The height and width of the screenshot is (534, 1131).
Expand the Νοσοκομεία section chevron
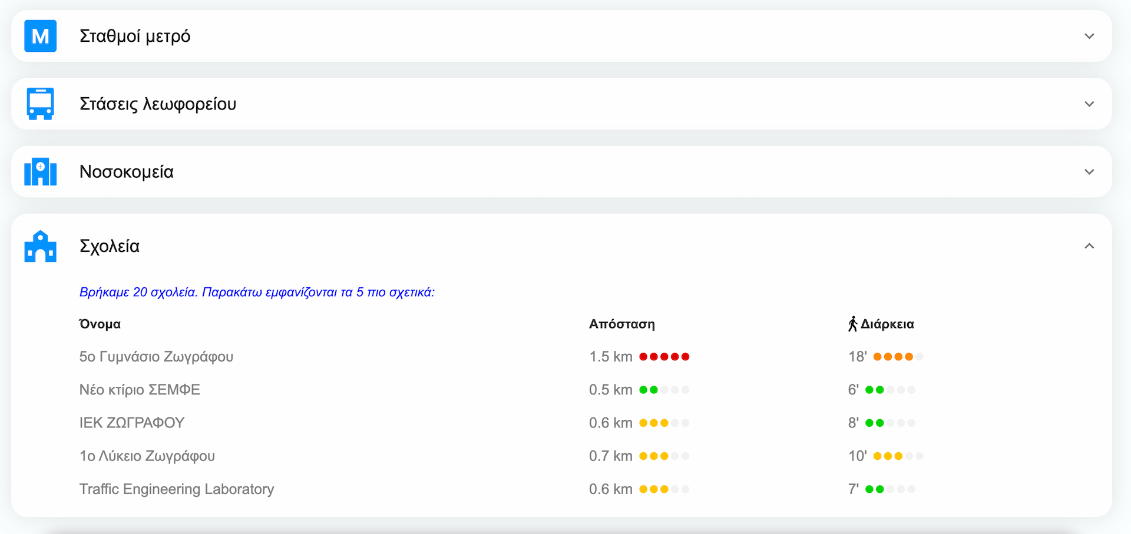[1089, 172]
